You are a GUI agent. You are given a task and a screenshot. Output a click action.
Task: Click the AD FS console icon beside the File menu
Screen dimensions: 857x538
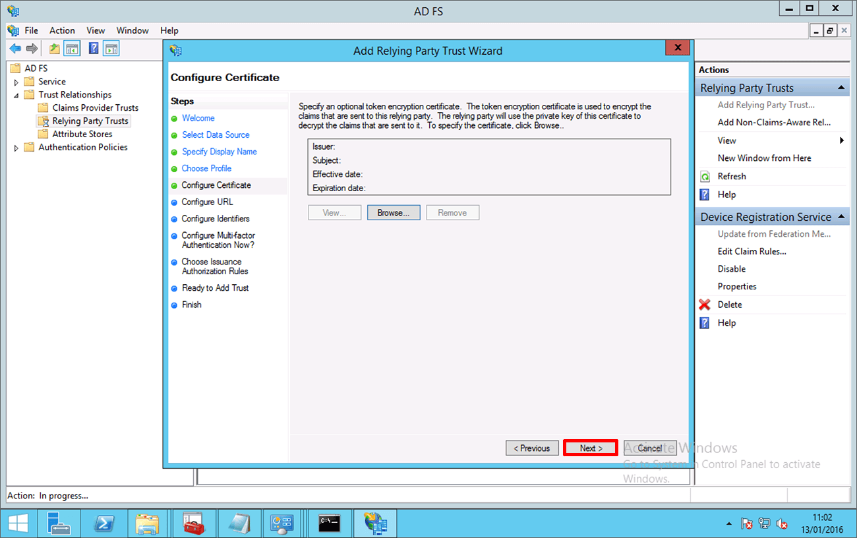(x=13, y=30)
